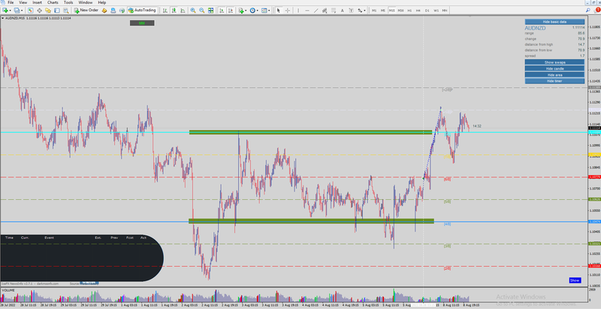This screenshot has height=309, width=601.
Task: Switch chart to bar chart style
Action: pyautogui.click(x=165, y=11)
